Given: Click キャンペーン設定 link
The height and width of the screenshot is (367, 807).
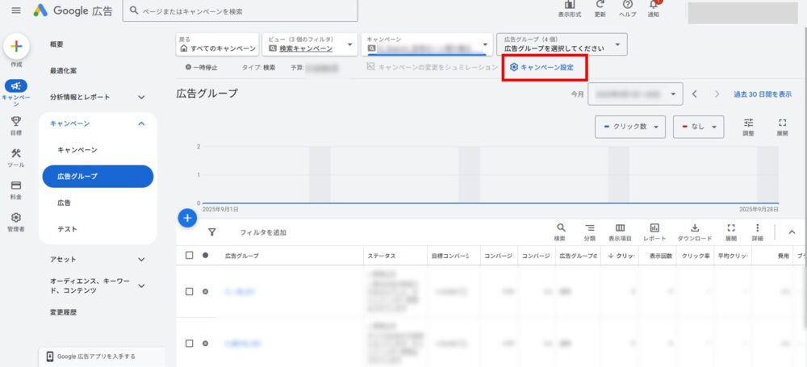Looking at the screenshot, I should click(542, 67).
